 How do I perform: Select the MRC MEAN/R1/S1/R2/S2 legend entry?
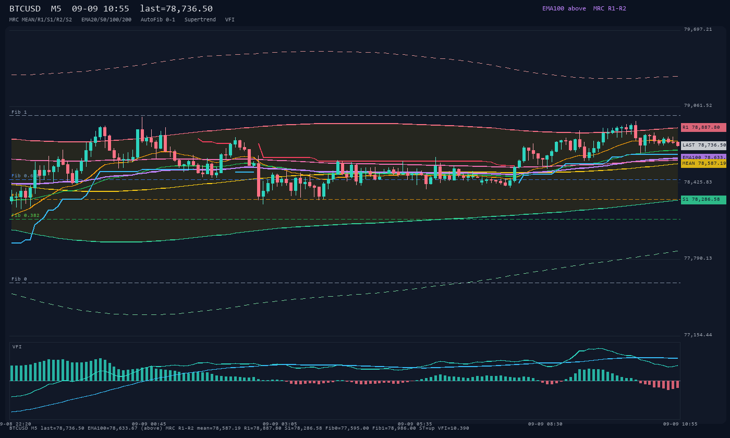pyautogui.click(x=41, y=19)
